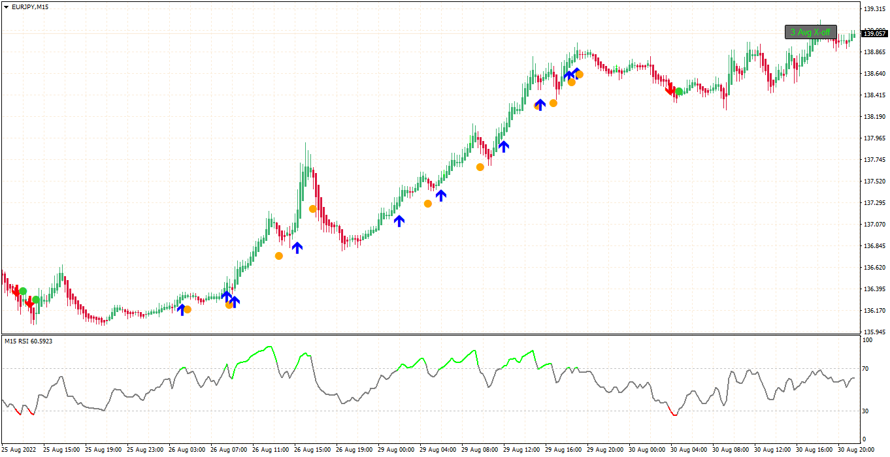Select the blue up arrow below the 26 Aug 15:00 spike
Viewport: 890px width, 457px height.
pyautogui.click(x=297, y=247)
